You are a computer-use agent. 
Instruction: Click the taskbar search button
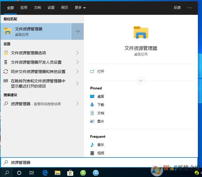(x=7, y=173)
